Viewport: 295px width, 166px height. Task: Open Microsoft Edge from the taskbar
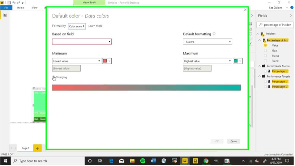tap(111, 161)
